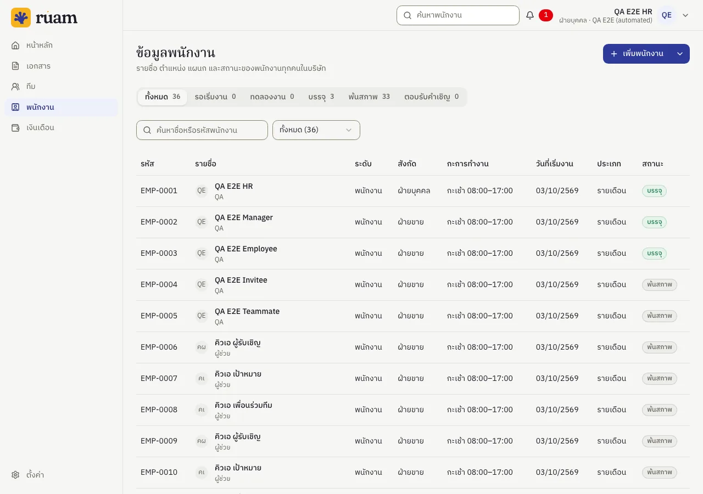Click the document icon beside เอกสาร
The image size is (703, 494).
pos(15,66)
